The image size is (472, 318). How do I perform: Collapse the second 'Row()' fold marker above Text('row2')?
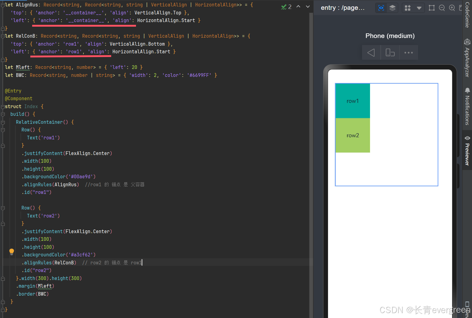click(x=3, y=208)
